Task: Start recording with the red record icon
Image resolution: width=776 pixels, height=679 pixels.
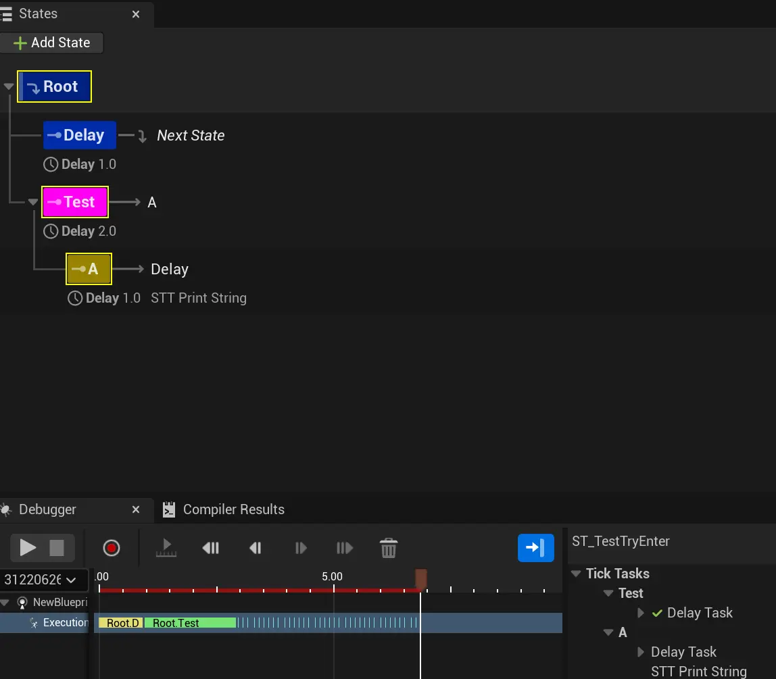Action: [112, 547]
